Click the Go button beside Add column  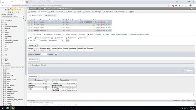click(x=67, y=41)
